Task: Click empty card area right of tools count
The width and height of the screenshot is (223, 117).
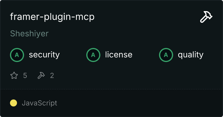Action: 135,75
